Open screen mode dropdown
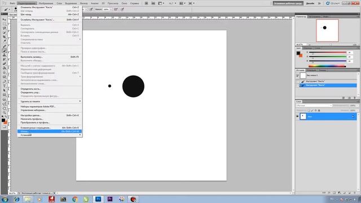 [192, 3]
